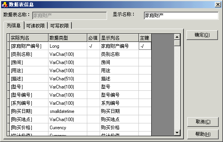223x142 pixels.
Task: Select VarChar(100) type of 类别名称 row
Action: click(x=68, y=54)
